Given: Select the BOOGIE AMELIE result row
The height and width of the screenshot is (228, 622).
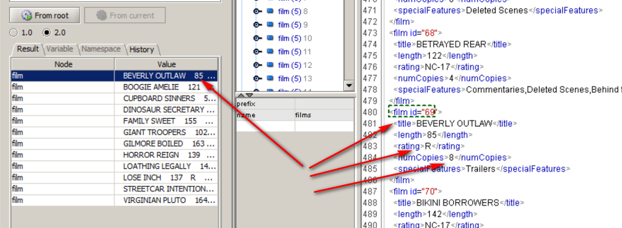Looking at the screenshot, I should point(114,87).
